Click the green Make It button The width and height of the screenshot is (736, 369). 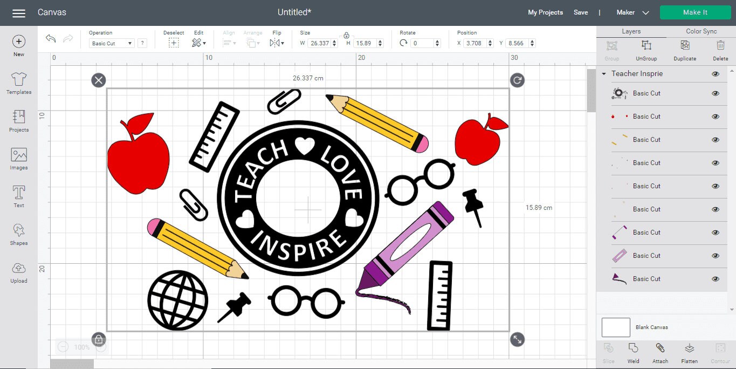tap(695, 12)
